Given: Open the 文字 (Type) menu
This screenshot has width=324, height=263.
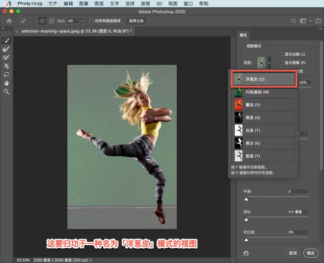Looking at the screenshot, I should point(114,4).
